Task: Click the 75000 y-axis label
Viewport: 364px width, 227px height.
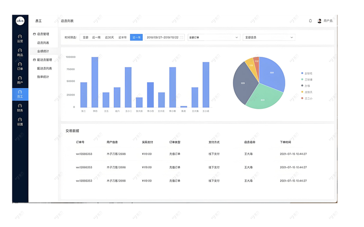Action: pos(71,69)
